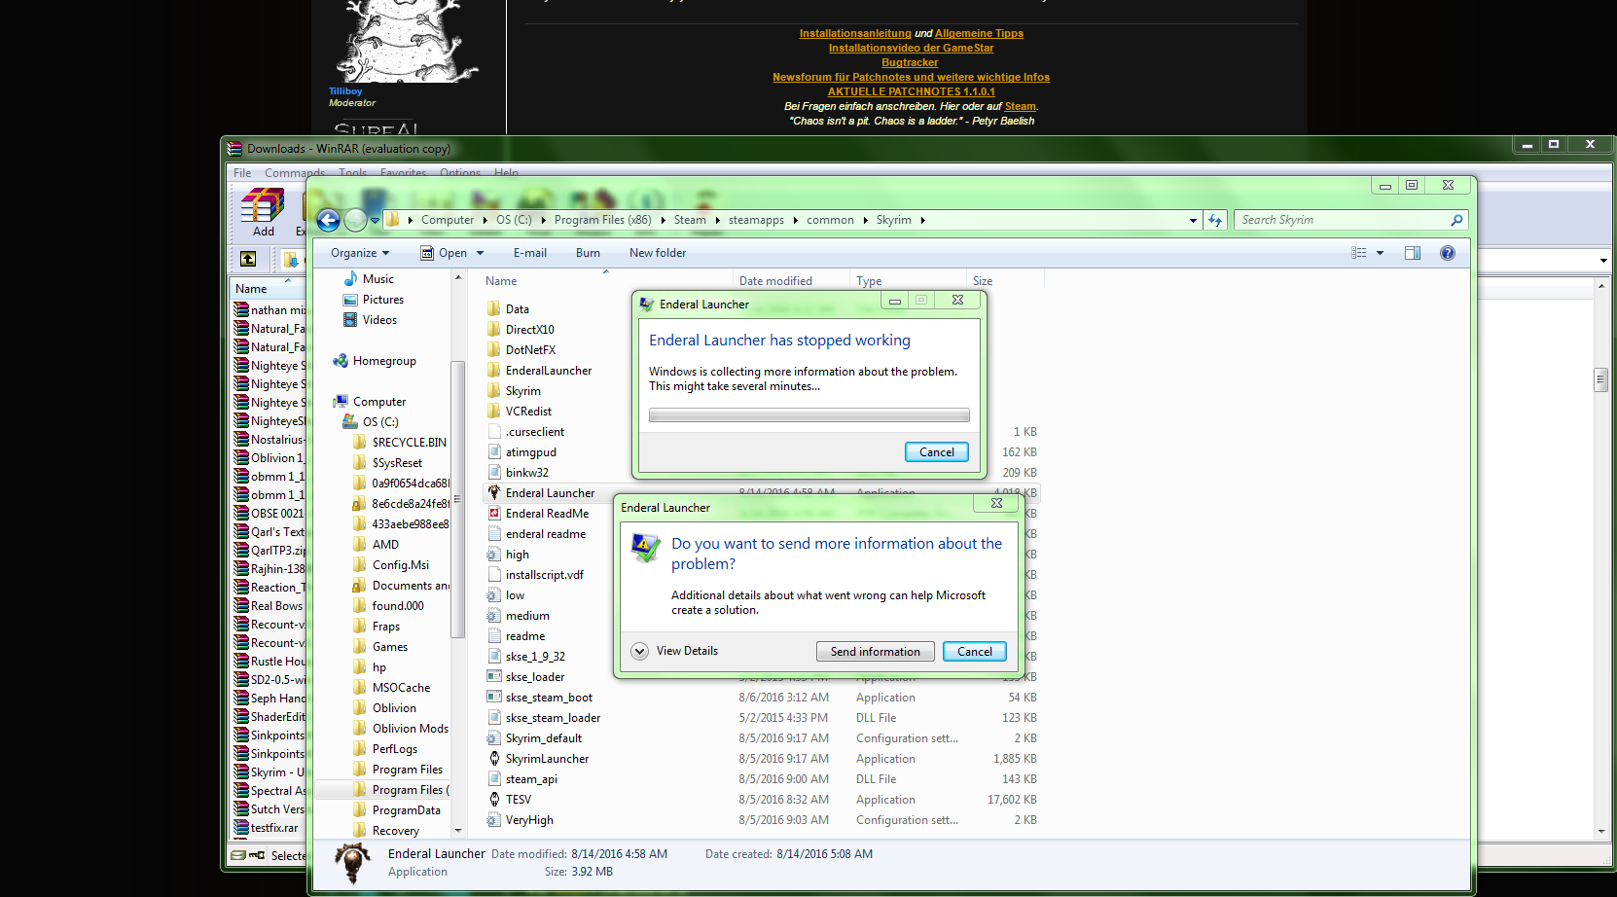
Task: Open the Allgemeine Tipps link
Action: (x=979, y=33)
